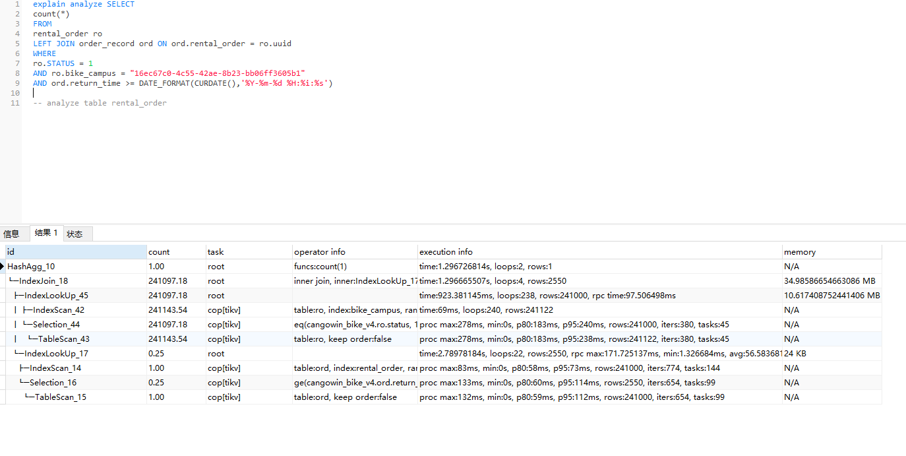Image resolution: width=906 pixels, height=456 pixels.
Task: Select the memory column header
Action: (x=831, y=252)
